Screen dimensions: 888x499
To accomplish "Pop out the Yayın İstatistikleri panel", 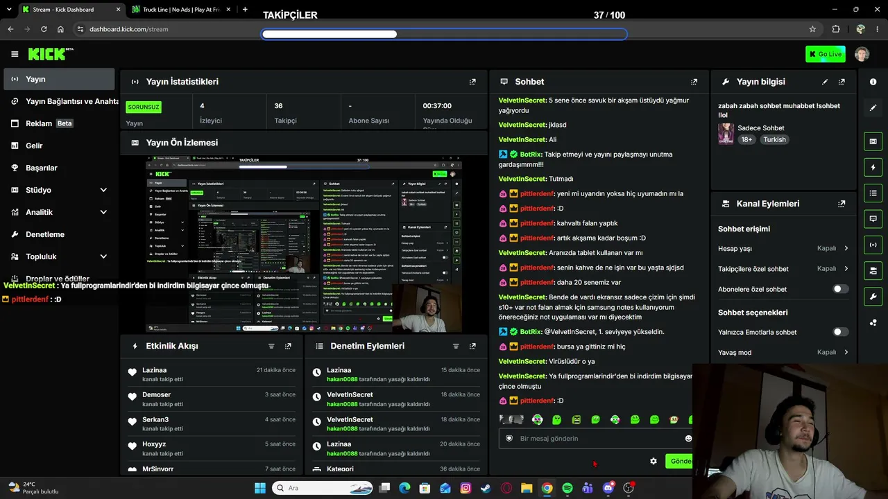I will click(x=472, y=82).
